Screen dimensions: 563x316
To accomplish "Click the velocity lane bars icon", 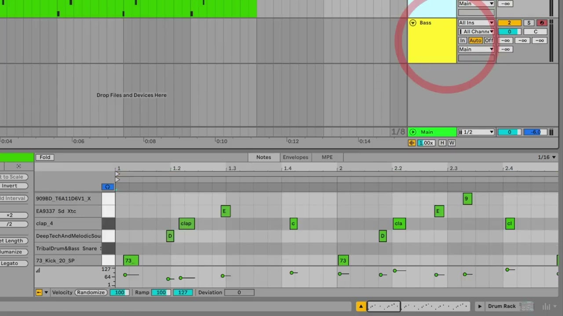I will 38,270.
